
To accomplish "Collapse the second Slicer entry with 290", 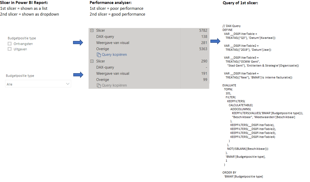I will 92,61.
